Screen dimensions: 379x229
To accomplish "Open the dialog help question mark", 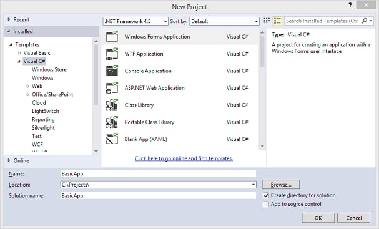I will [x=350, y=5].
